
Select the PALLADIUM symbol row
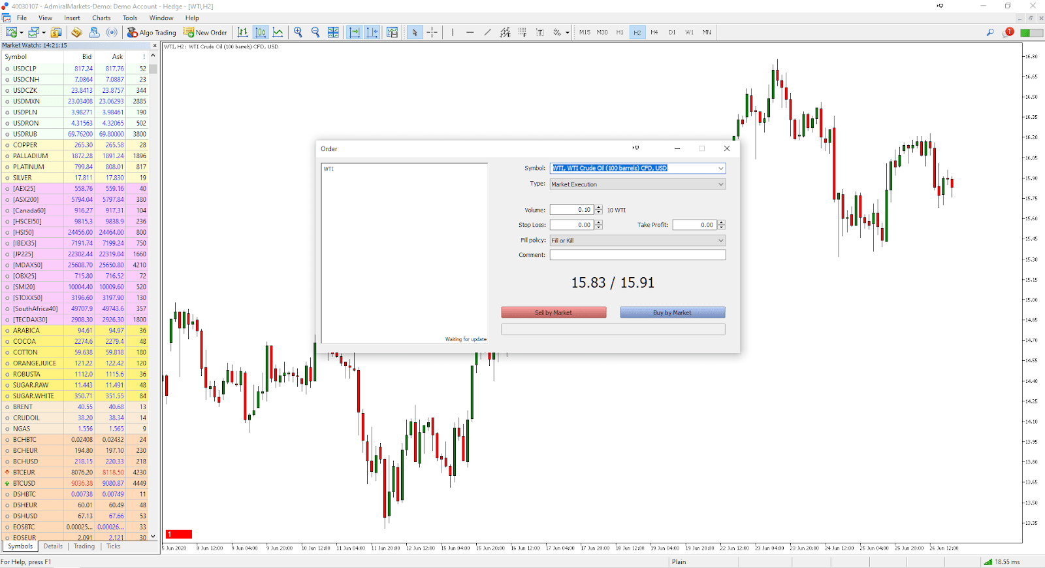(x=74, y=156)
